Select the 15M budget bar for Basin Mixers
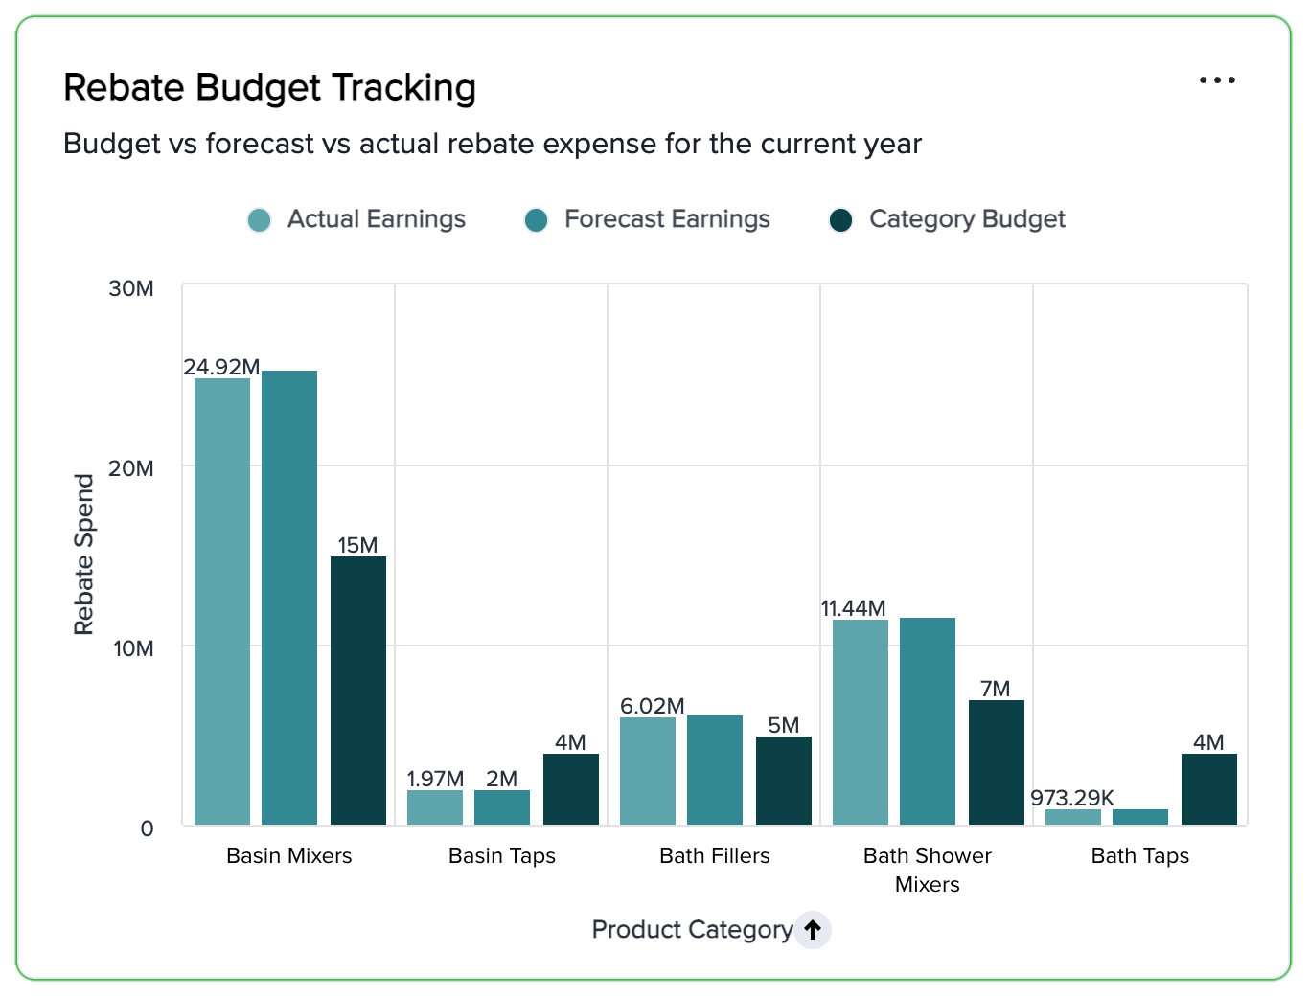The width and height of the screenshot is (1309, 998). coord(357,690)
